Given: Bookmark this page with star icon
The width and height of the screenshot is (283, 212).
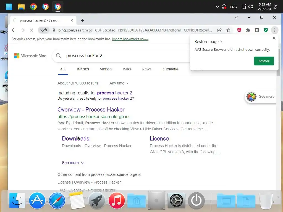Looking at the screenshot, I should click(x=228, y=30).
